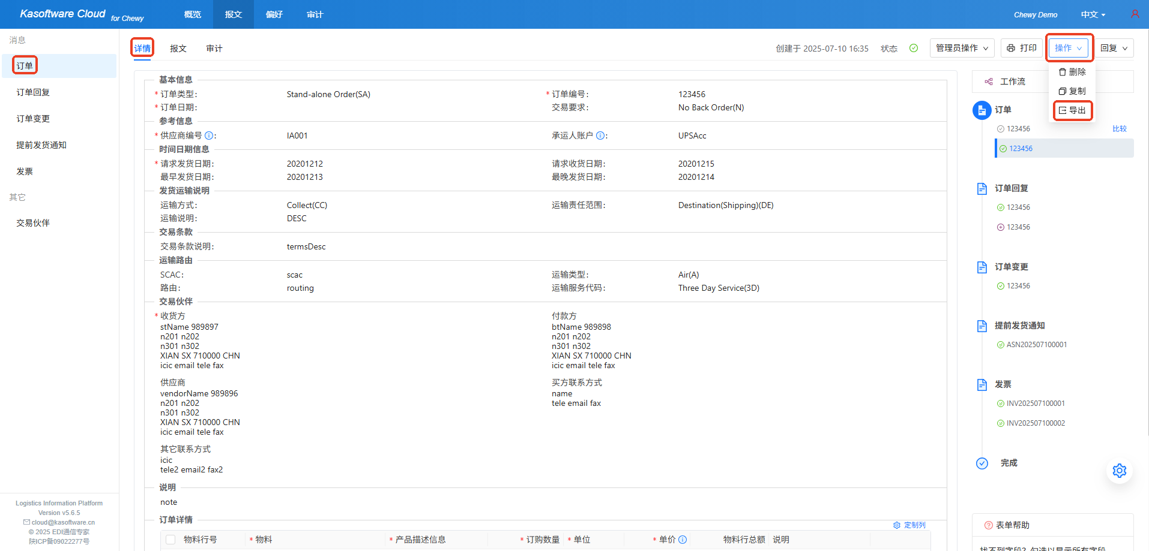1149x551 pixels.
Task: Open the language dropdown
Action: 1093,14
